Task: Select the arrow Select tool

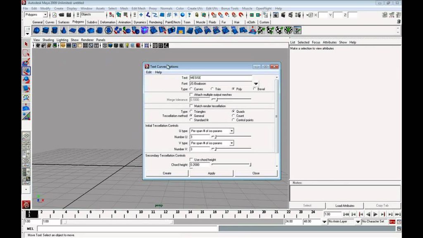Action: click(26, 44)
